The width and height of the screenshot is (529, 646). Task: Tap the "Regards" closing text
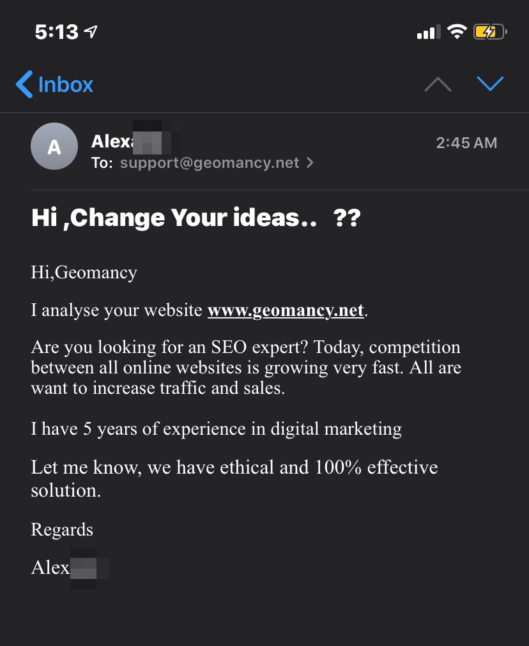[x=62, y=530]
